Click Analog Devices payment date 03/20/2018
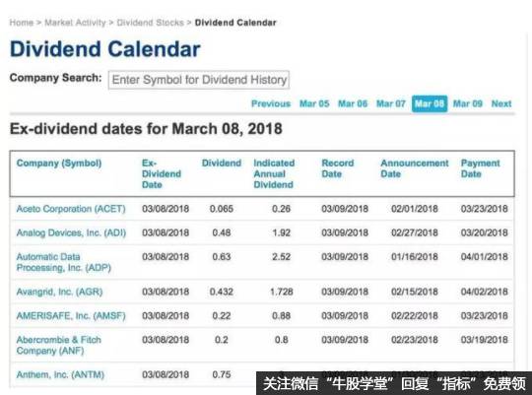Screen dimensions: 532x395 tap(485, 232)
